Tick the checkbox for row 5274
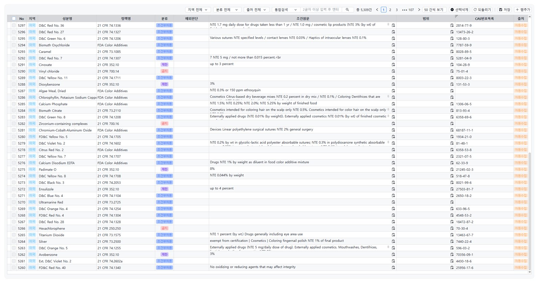 14,176
